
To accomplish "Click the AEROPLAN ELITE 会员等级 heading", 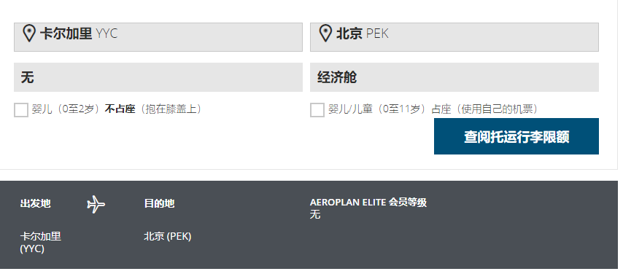I will [x=368, y=202].
